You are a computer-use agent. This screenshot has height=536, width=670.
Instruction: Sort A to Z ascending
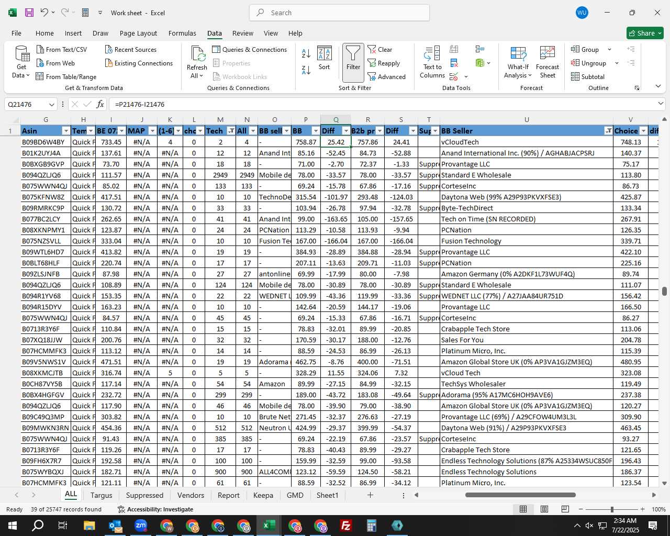[306, 53]
